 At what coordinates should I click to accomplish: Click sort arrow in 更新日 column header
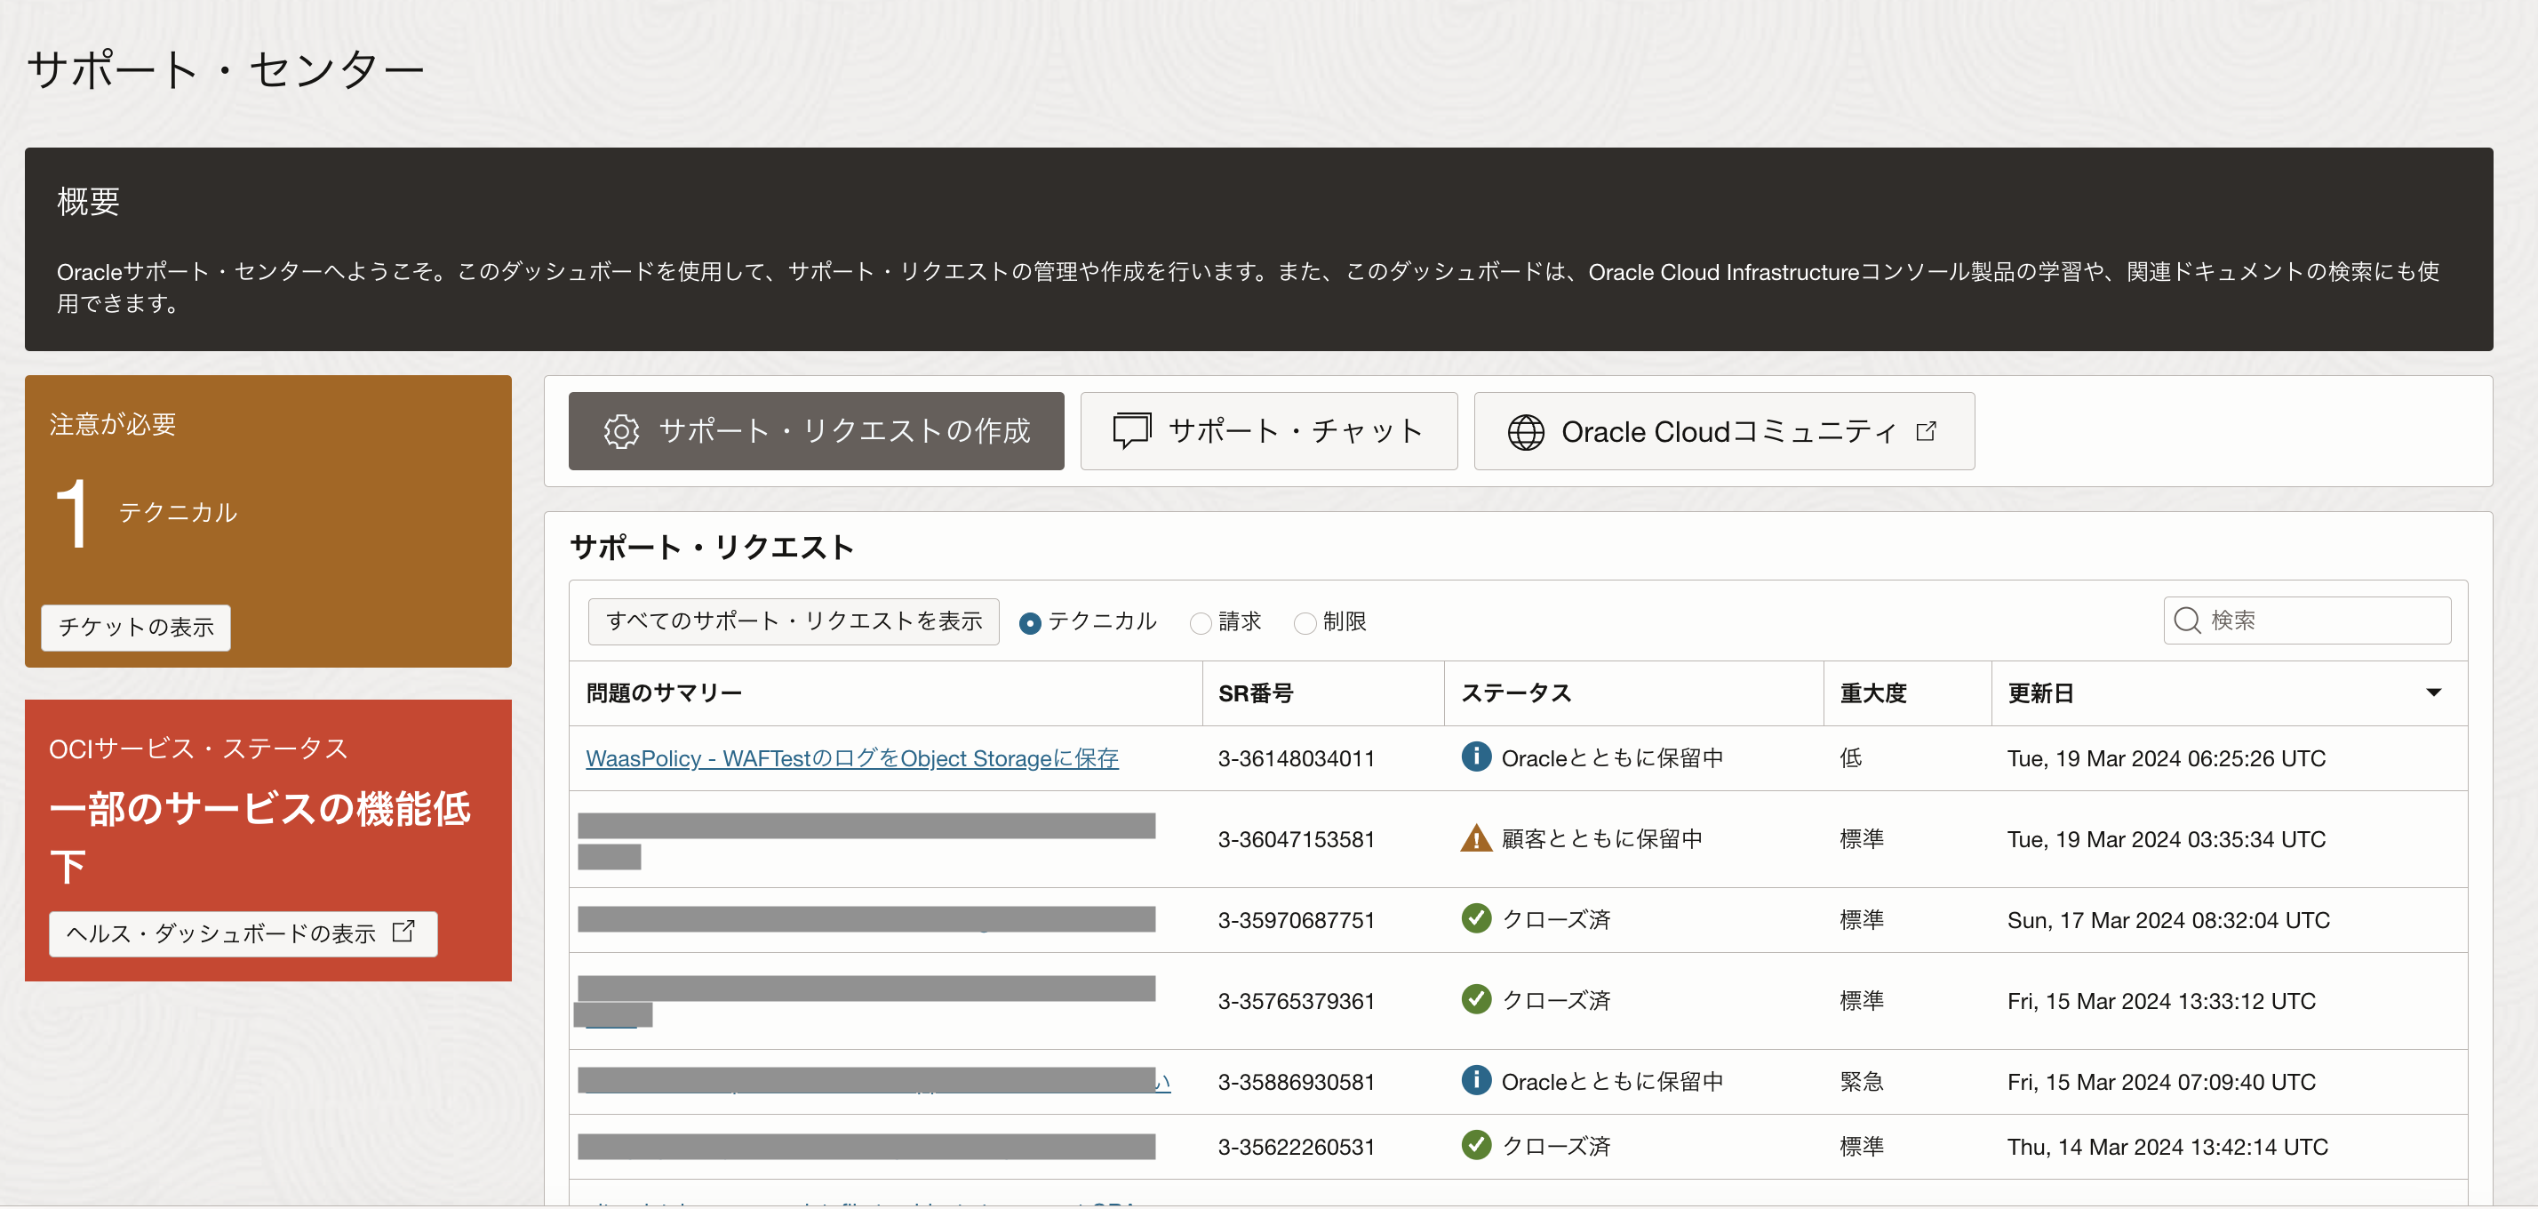tap(2432, 693)
